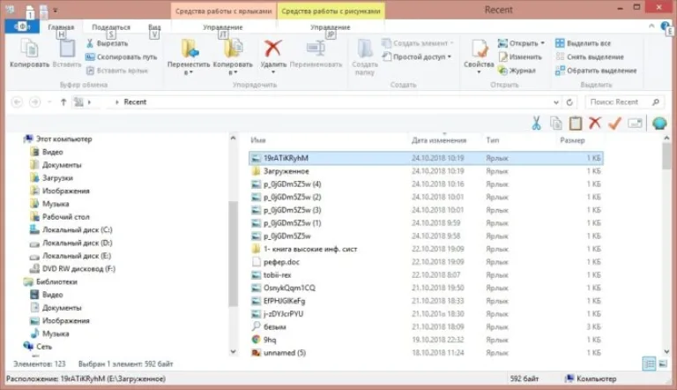
Task: Select Локальный диск (C:)
Action: 71,229
